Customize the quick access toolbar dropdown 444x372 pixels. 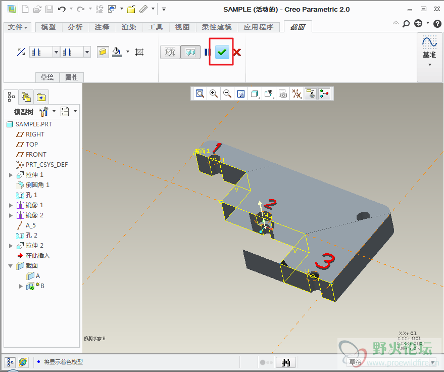(164, 9)
